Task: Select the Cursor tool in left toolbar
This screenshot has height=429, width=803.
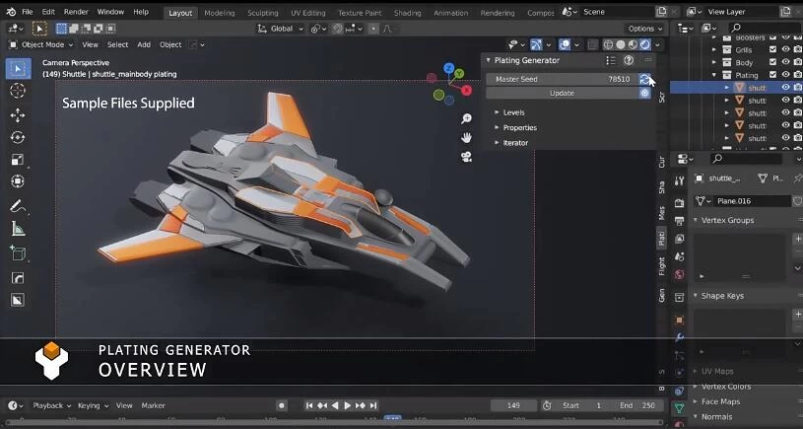Action: [17, 91]
